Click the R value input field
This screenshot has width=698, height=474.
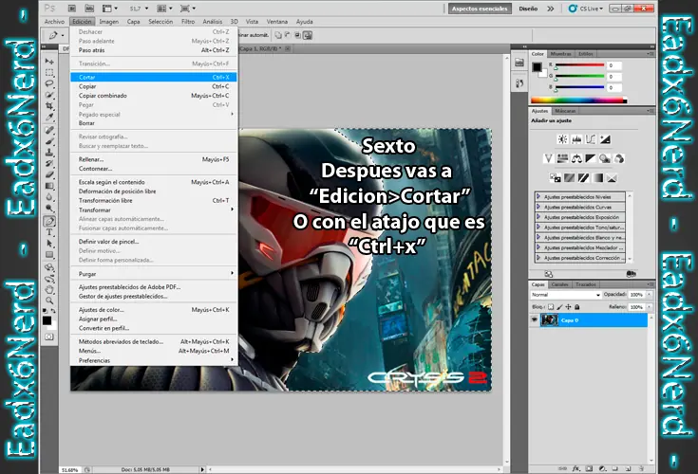[613, 65]
